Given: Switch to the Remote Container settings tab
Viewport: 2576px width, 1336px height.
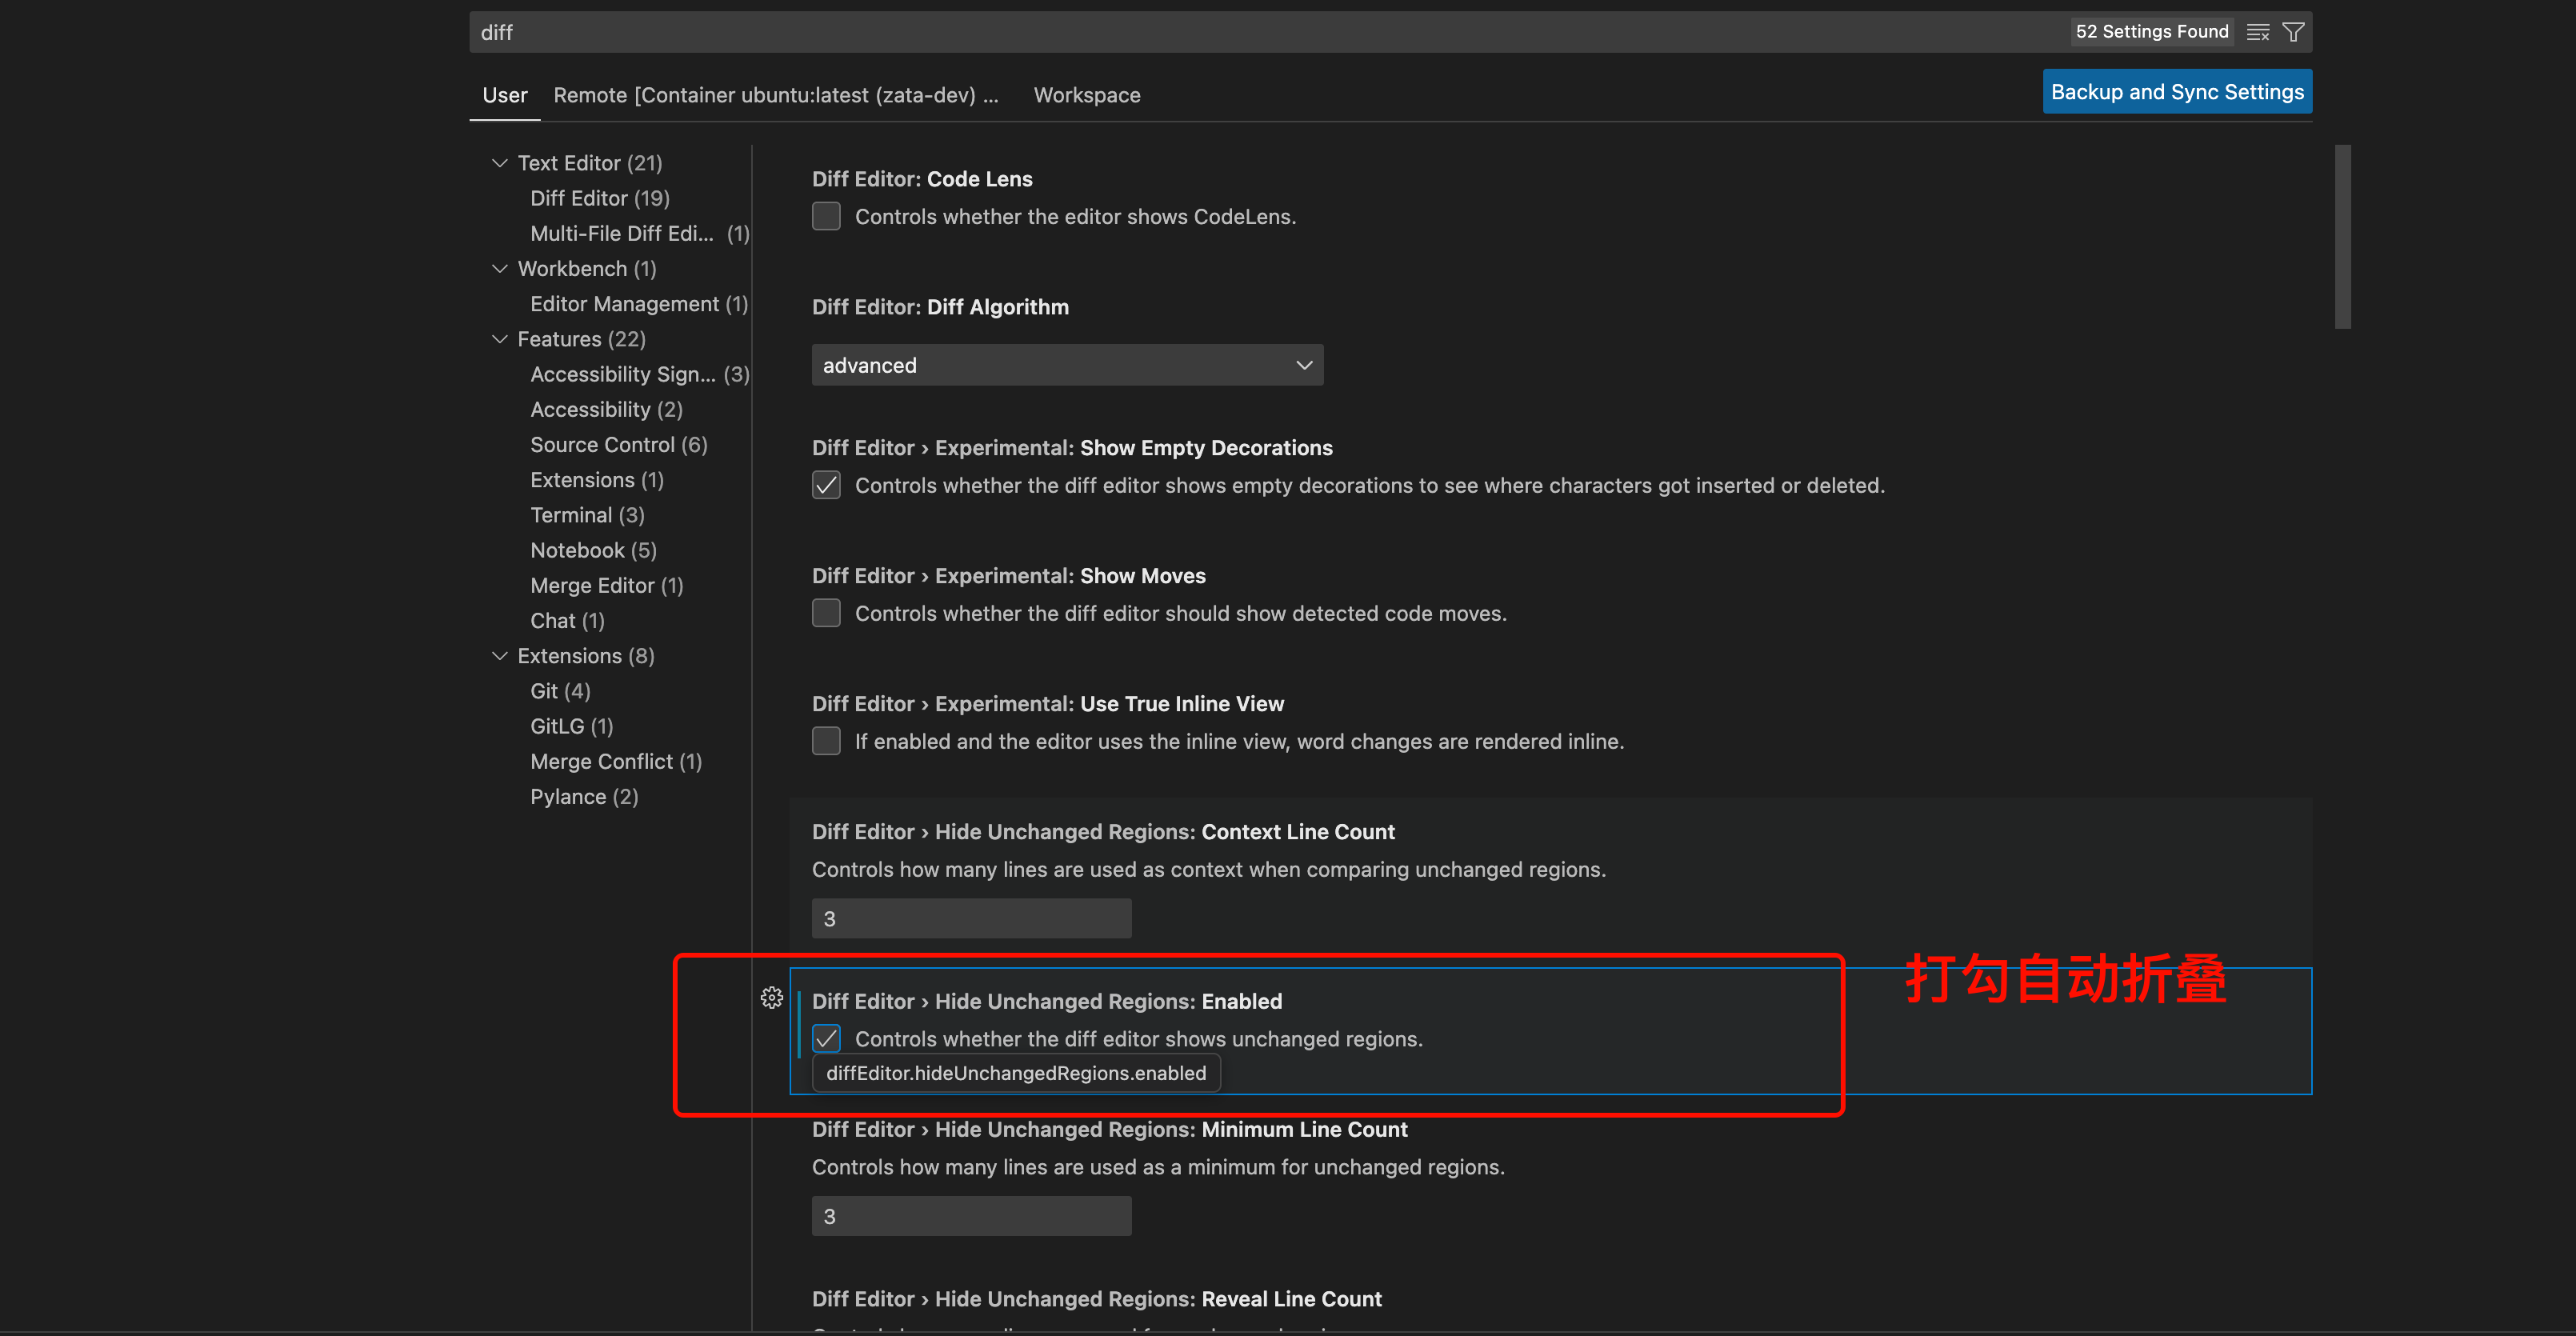Looking at the screenshot, I should tap(775, 95).
